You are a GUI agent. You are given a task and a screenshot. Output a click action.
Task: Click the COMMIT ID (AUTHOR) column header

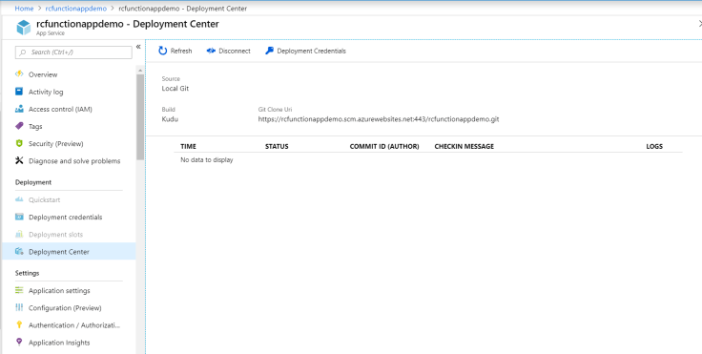click(x=384, y=146)
